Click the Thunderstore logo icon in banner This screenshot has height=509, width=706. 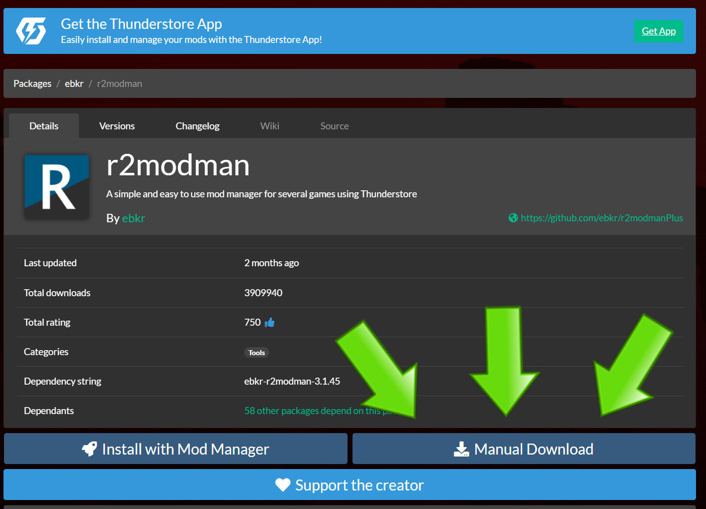tap(31, 31)
